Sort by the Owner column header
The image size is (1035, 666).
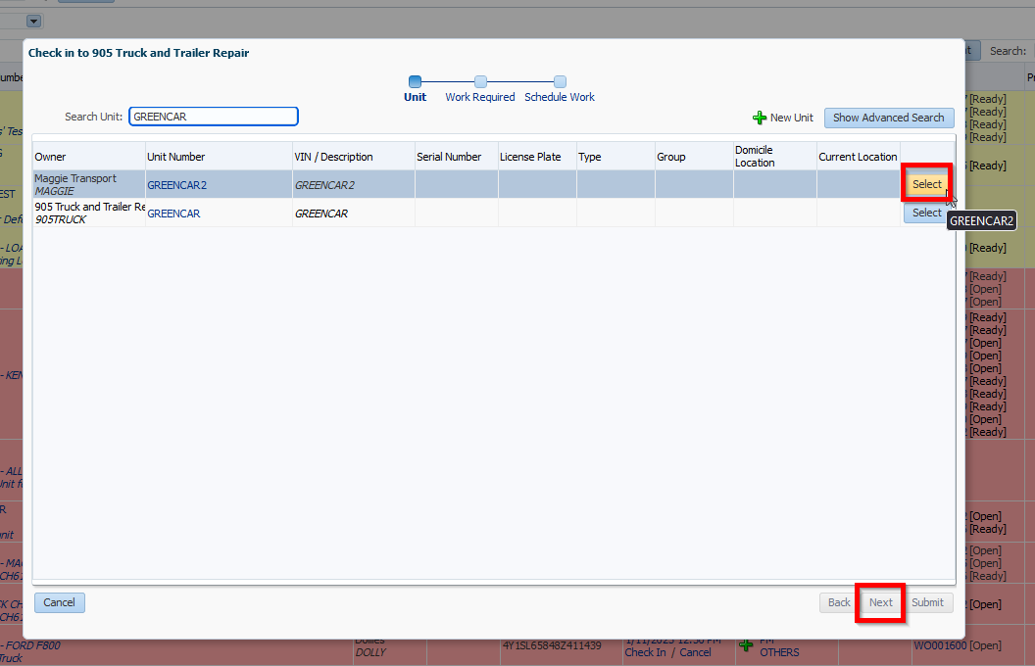click(x=89, y=157)
